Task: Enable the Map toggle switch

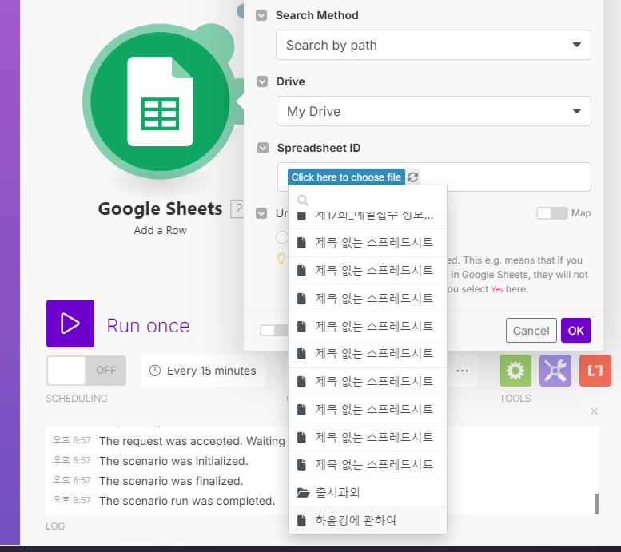Action: point(552,213)
